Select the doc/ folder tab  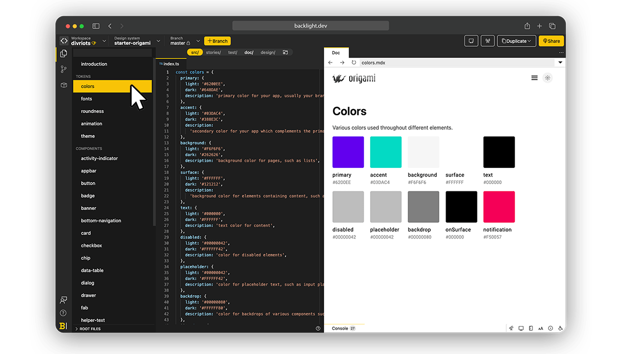click(x=249, y=52)
